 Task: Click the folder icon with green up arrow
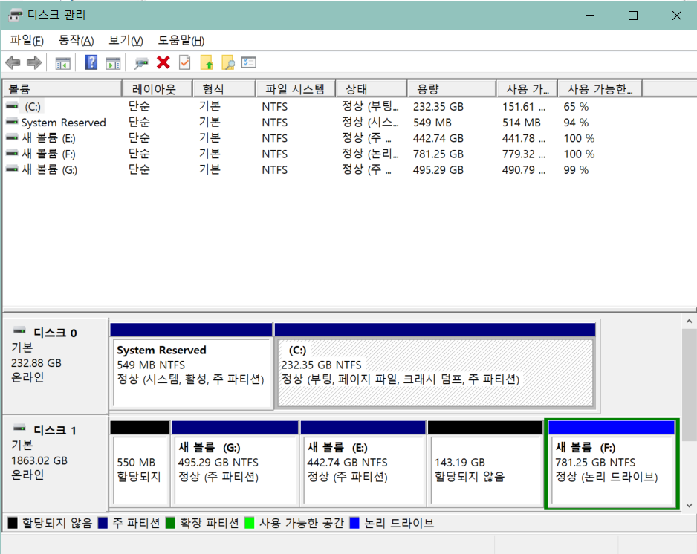[x=207, y=62]
